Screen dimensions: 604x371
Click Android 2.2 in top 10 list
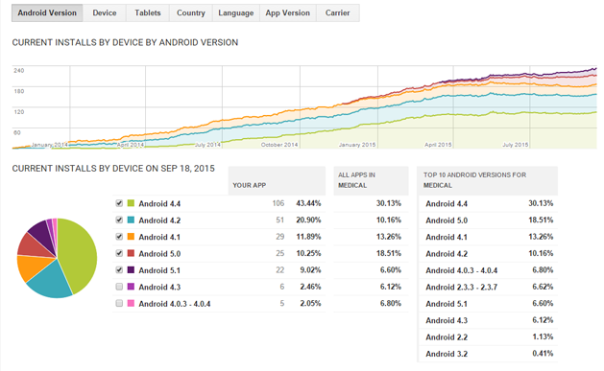pos(447,337)
